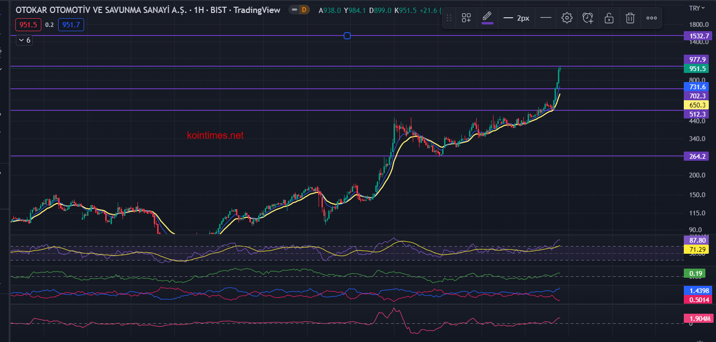Open the drawing settings gear

[567, 18]
